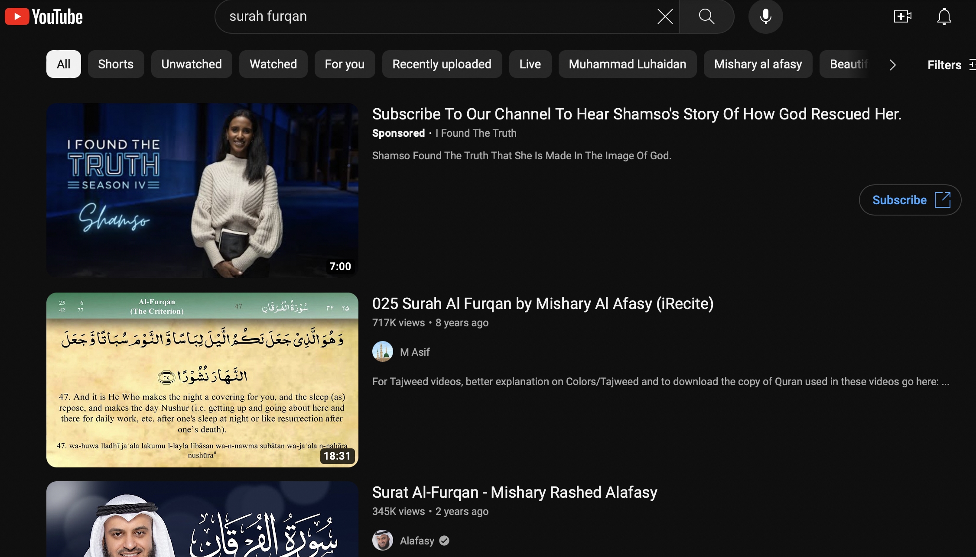Open Al-Furqan Criterion video thumbnail
Viewport: 976px width, 557px height.
202,380
